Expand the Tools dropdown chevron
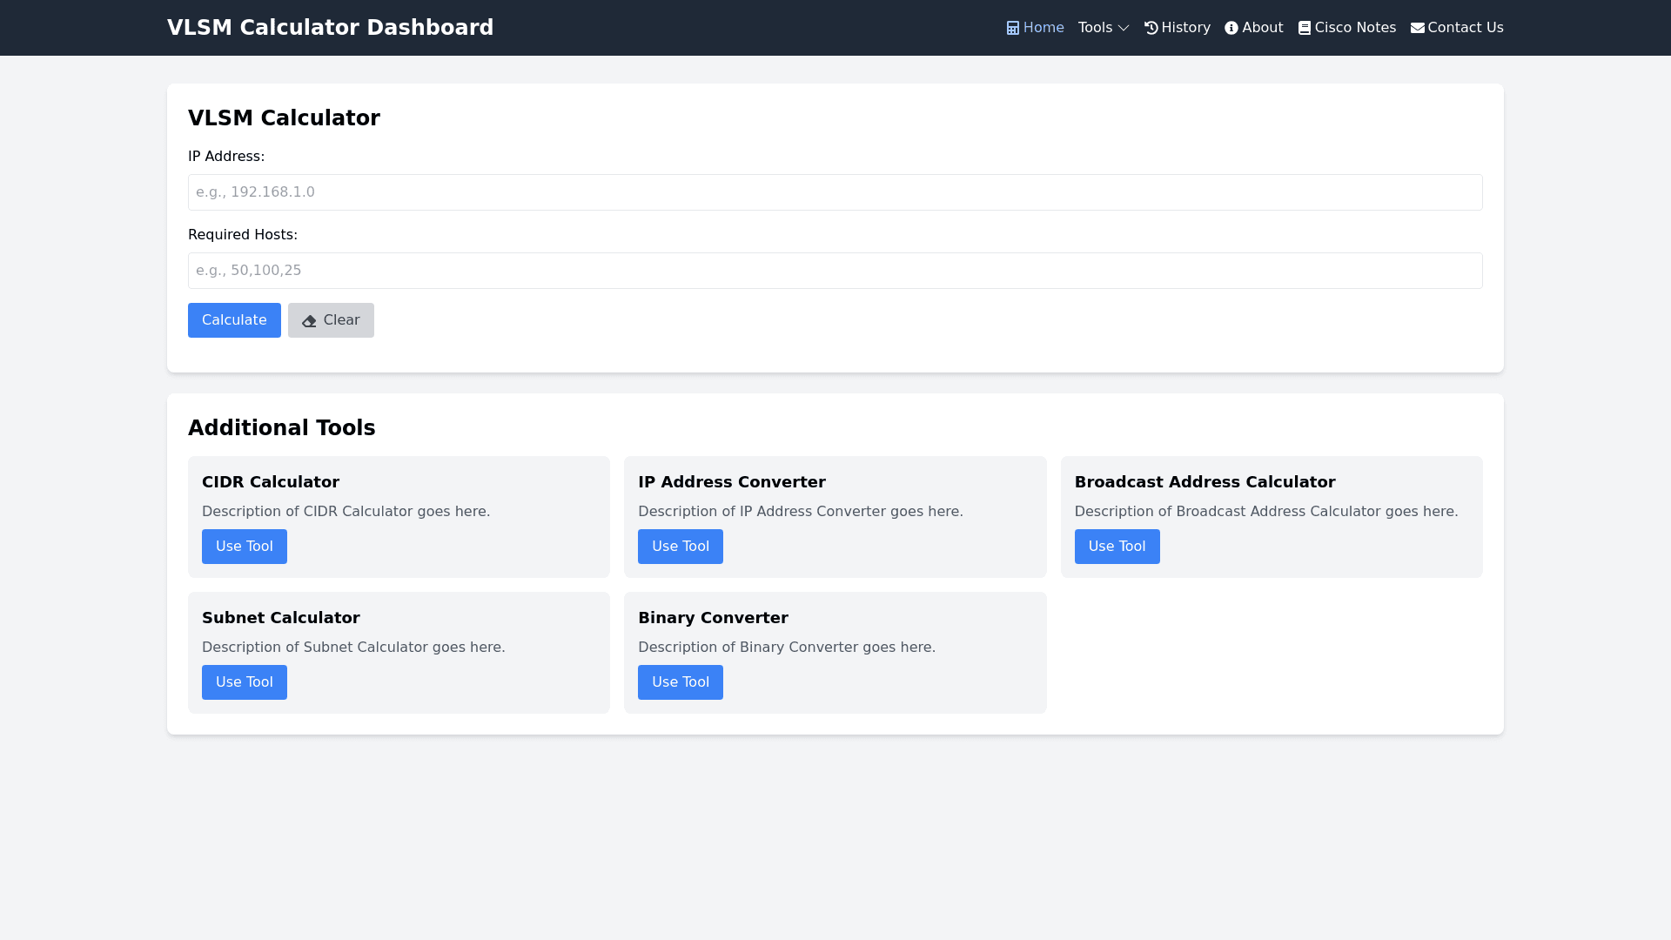 tap(1124, 28)
